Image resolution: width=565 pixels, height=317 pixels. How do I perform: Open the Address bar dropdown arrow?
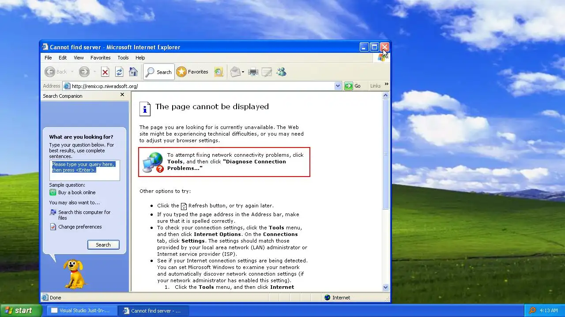tap(338, 86)
